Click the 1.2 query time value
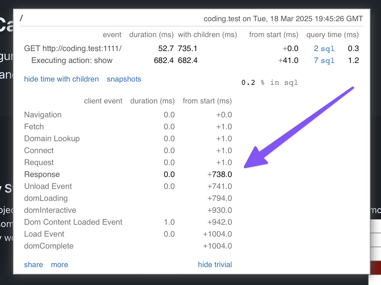Image resolution: width=381 pixels, height=285 pixels. point(353,60)
